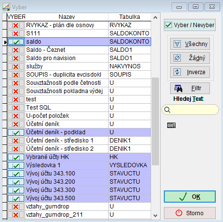Focus the Hledej Text search field

191,110
